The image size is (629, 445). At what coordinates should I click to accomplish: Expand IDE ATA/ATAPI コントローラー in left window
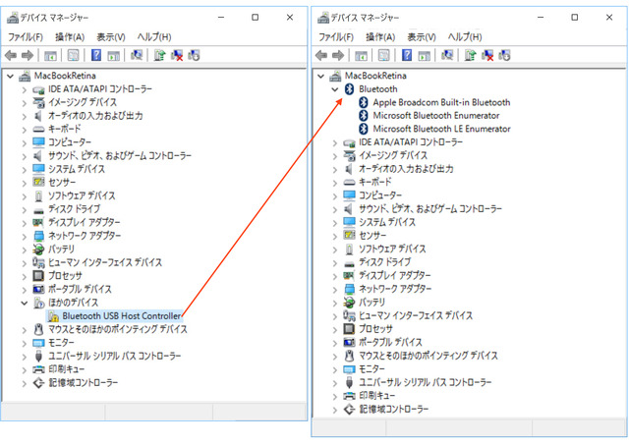point(25,89)
